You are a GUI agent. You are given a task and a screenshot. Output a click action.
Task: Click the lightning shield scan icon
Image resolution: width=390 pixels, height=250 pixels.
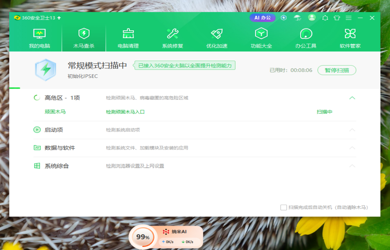pos(46,70)
